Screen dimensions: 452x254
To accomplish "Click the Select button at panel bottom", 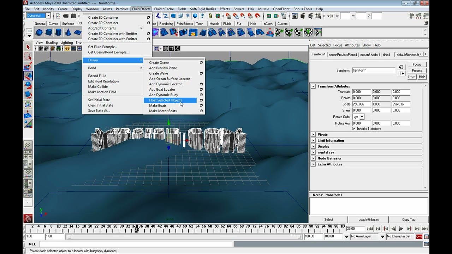I will [x=328, y=219].
